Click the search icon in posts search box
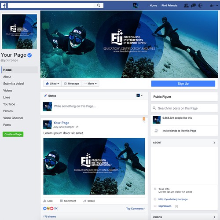 (x=154, y=108)
